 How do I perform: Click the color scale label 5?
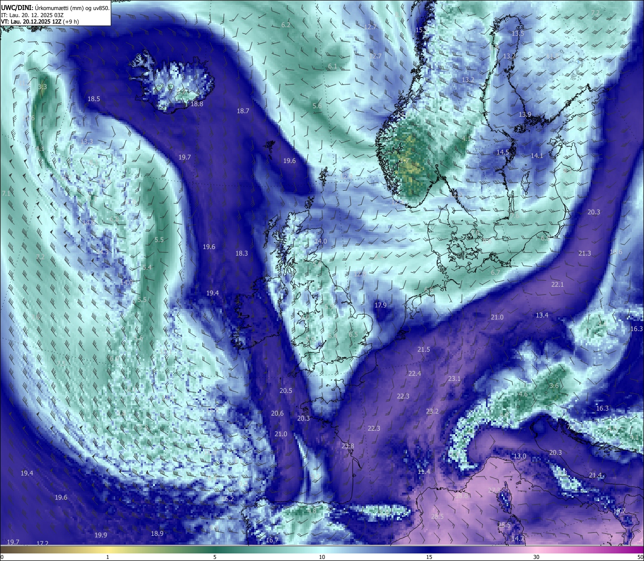pos(215,556)
